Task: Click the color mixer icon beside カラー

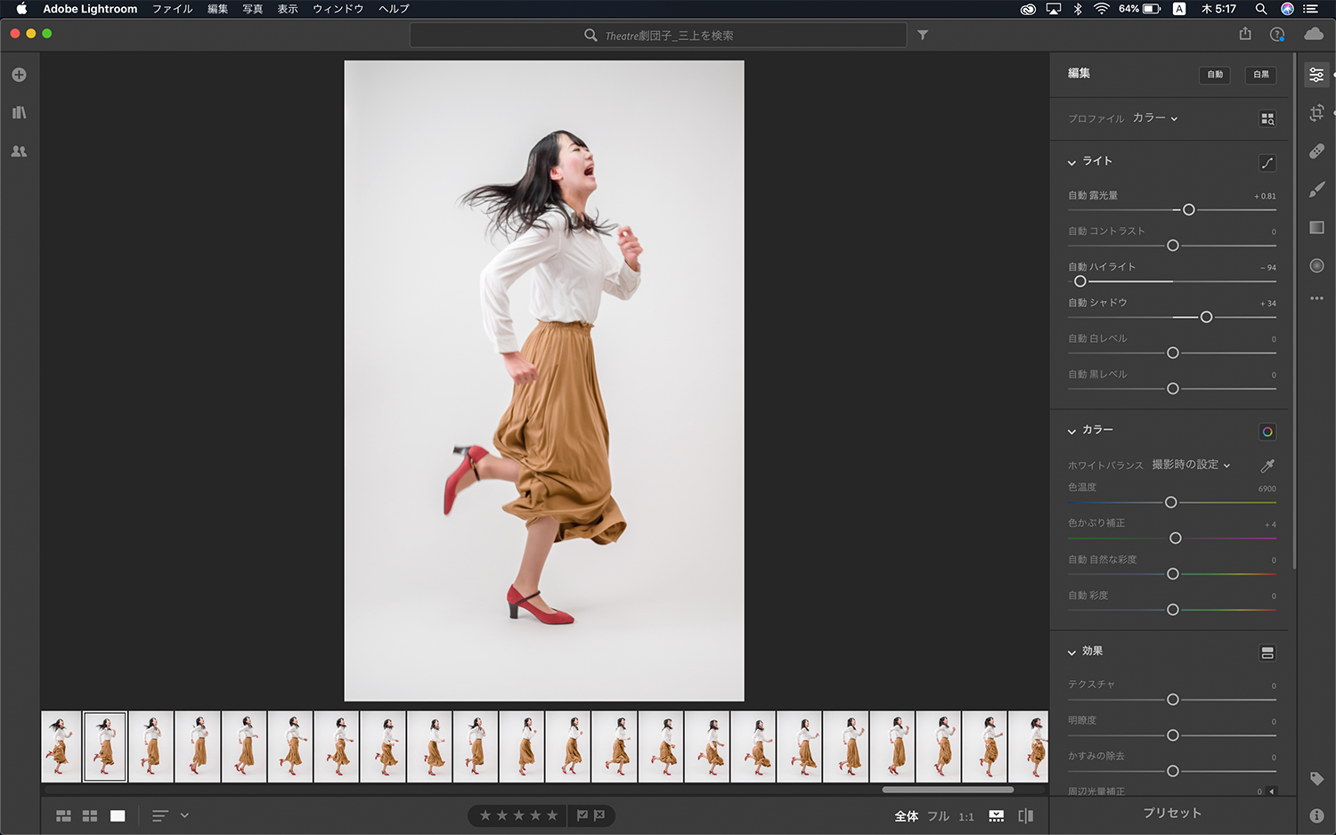Action: click(1267, 432)
